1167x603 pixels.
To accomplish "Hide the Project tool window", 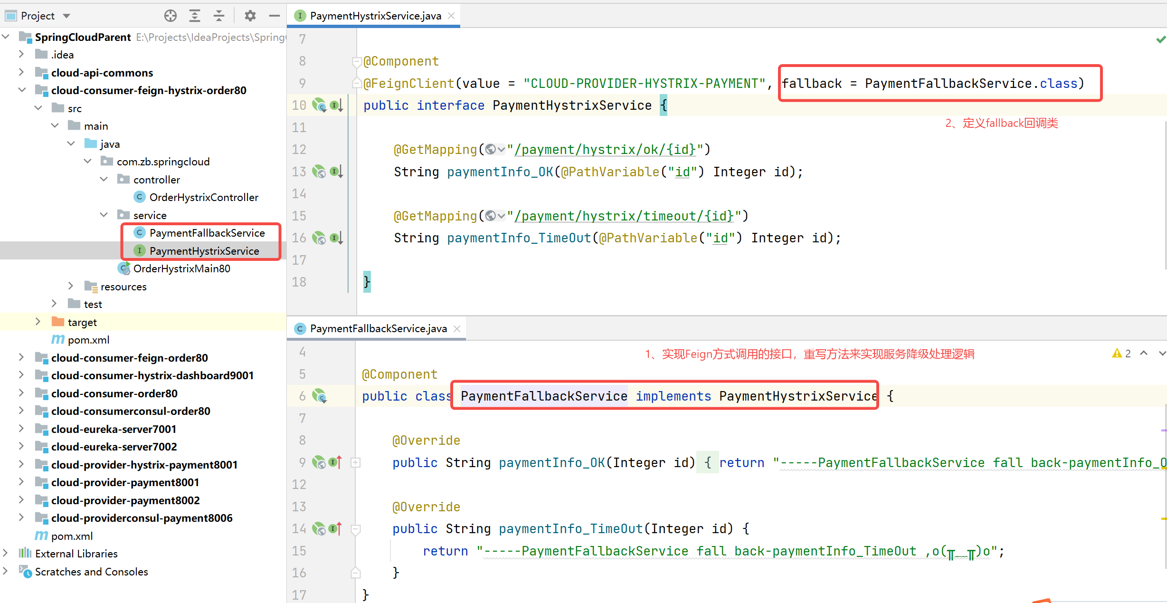I will click(274, 16).
